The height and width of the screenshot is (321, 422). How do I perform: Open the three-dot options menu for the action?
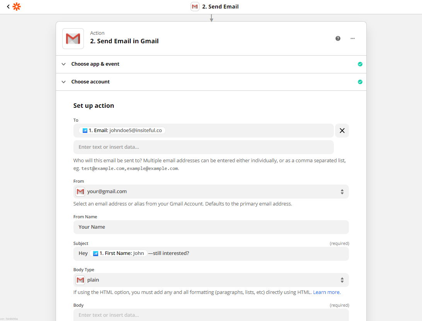tap(352, 38)
